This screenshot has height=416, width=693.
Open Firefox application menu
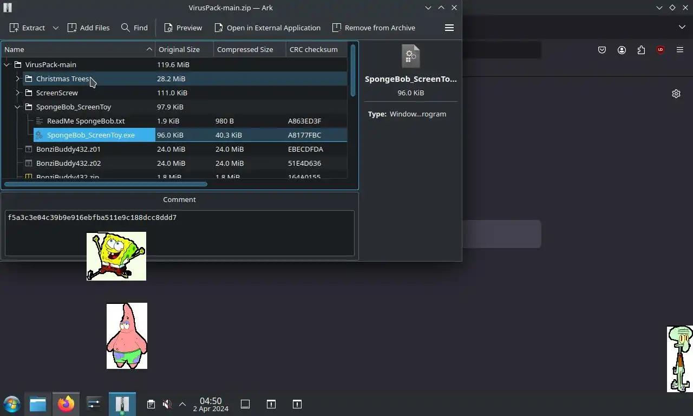pos(680,50)
